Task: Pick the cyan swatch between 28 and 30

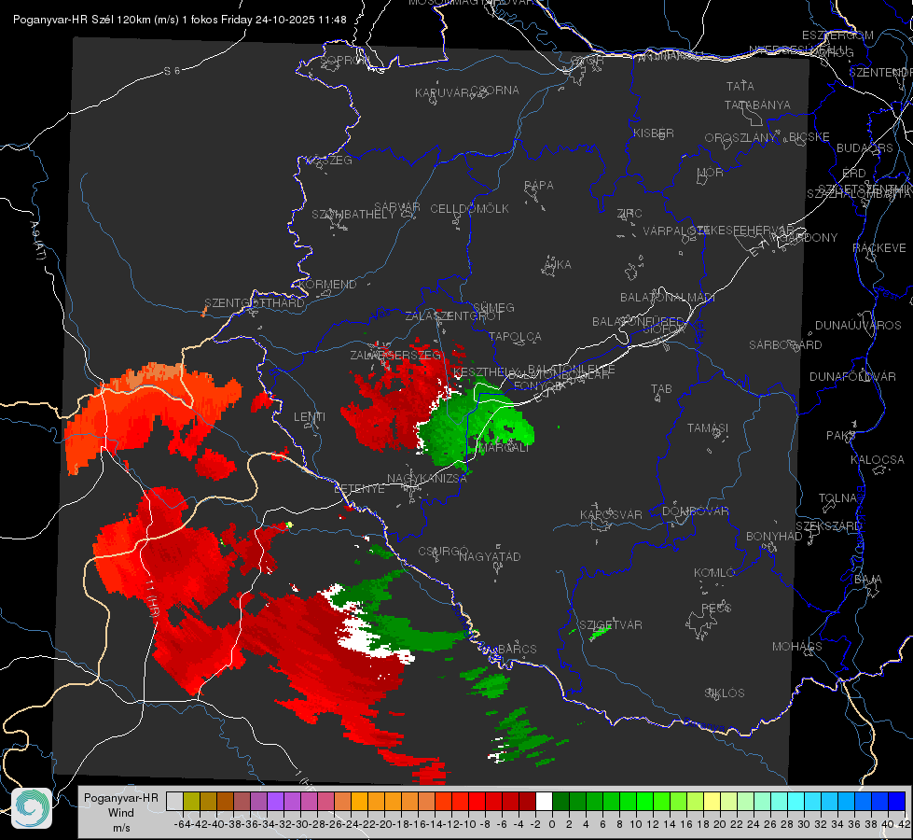Action: click(x=796, y=802)
